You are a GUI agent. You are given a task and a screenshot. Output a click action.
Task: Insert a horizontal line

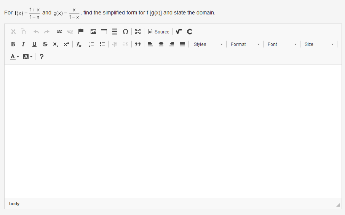click(x=115, y=32)
